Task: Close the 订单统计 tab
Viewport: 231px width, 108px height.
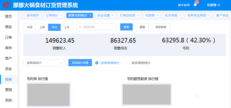Action: coord(62,15)
